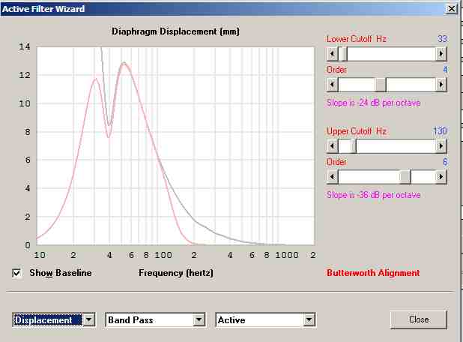Click the Upper Cutoff track right of the thumb
The height and width of the screenshot is (342, 463).
click(396, 146)
